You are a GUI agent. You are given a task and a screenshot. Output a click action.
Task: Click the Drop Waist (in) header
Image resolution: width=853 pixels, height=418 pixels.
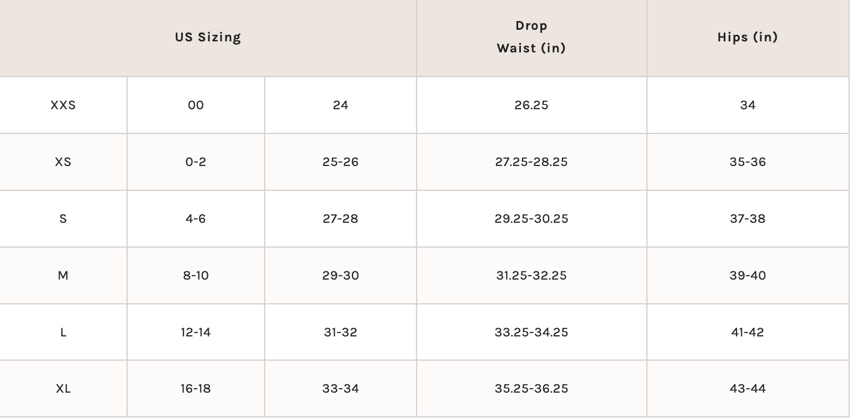pos(531,37)
